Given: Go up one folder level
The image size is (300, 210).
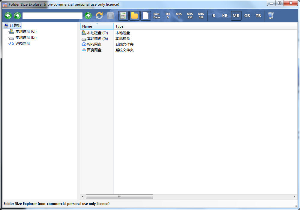Looking at the screenshot, I should [88, 16].
